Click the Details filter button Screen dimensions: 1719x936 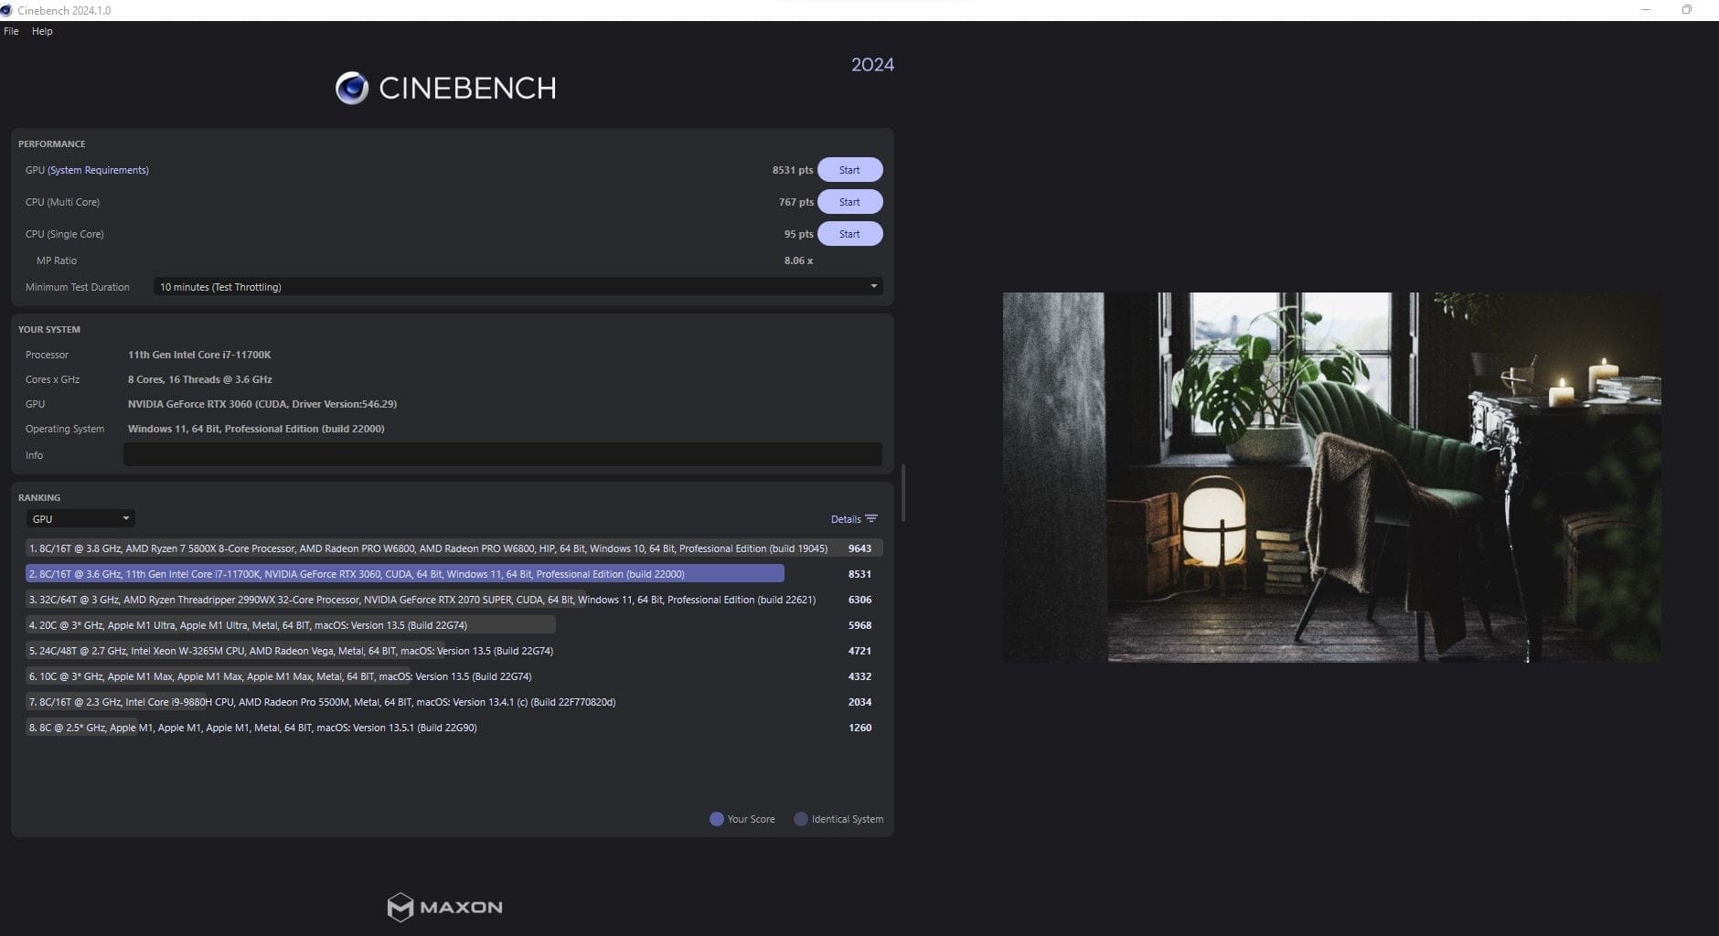pos(853,519)
